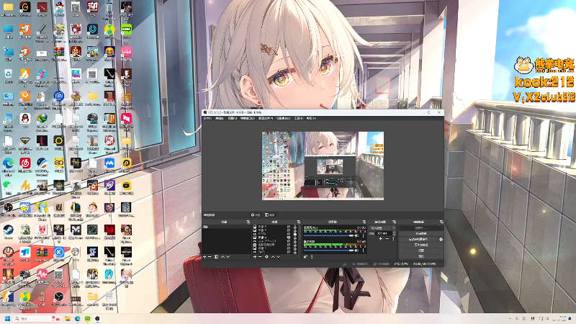Open the second OBS menu bar item

pos(220,118)
